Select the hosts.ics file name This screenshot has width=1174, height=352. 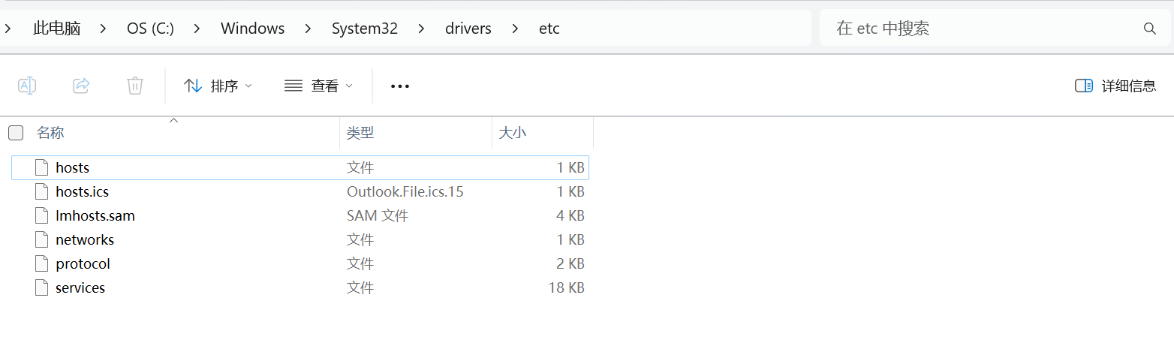[83, 191]
